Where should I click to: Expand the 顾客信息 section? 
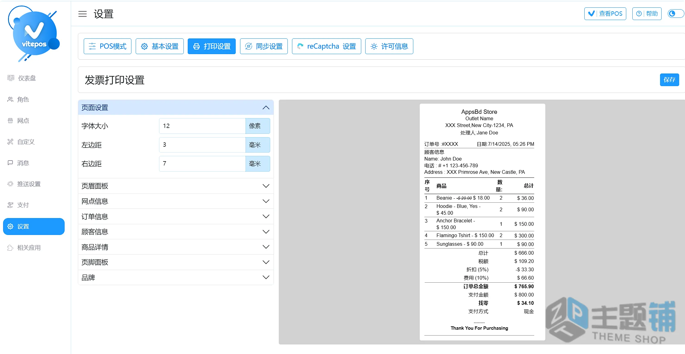(x=176, y=232)
